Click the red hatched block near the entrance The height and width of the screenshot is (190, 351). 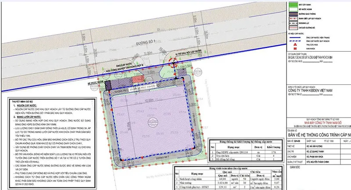tap(138, 79)
